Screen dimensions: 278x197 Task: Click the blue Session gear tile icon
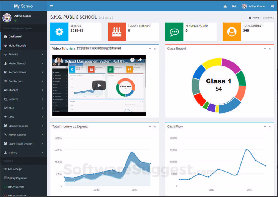tap(59, 32)
